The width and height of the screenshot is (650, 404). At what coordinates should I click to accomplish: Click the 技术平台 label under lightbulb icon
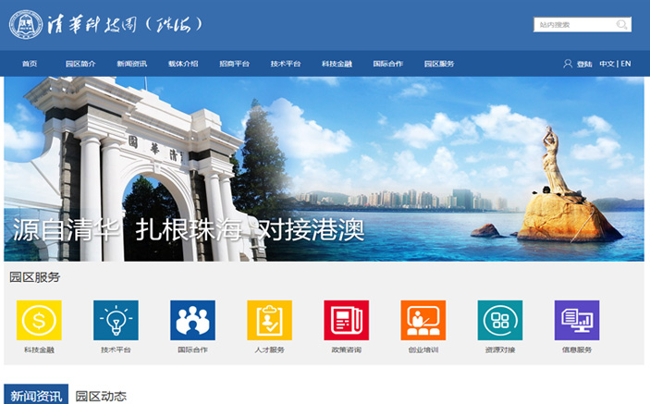(117, 349)
